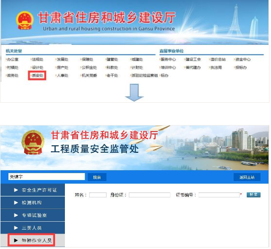This screenshot has width=271, height=249.
Task: Click the emblem beside 工程质量安全监管处
Action: click(x=33, y=142)
